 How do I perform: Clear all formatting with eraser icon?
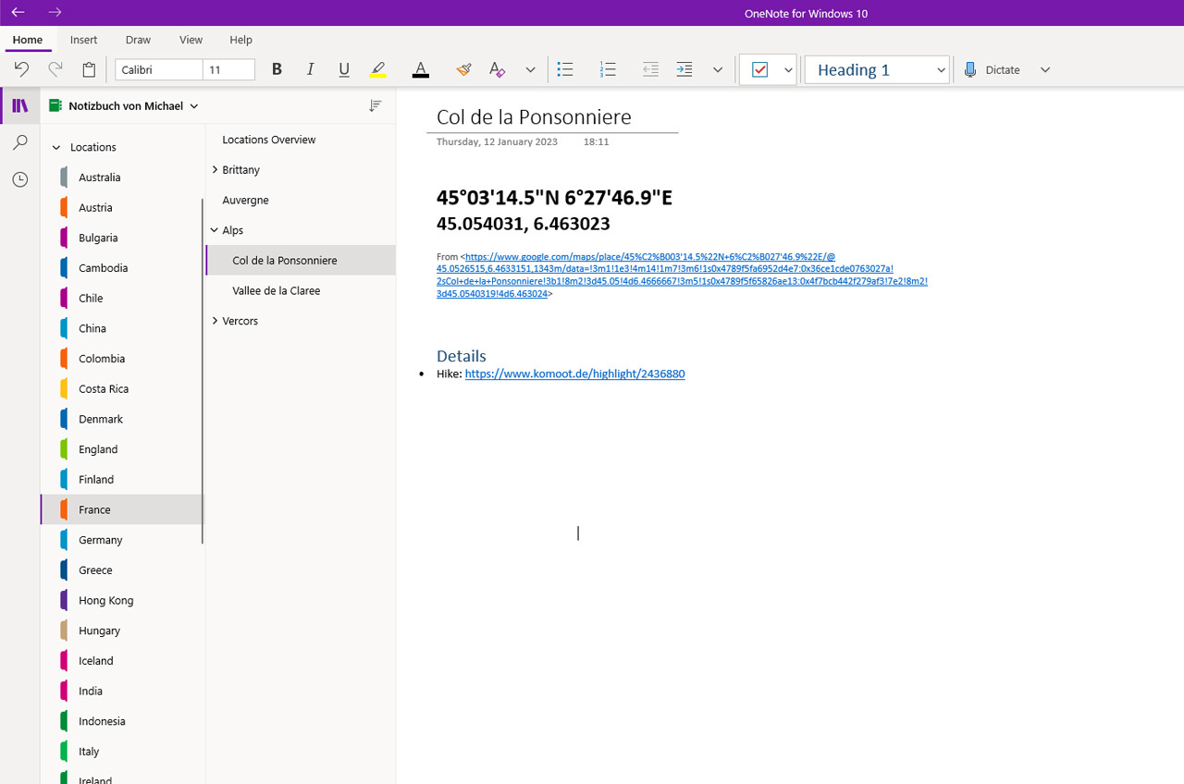tap(497, 69)
